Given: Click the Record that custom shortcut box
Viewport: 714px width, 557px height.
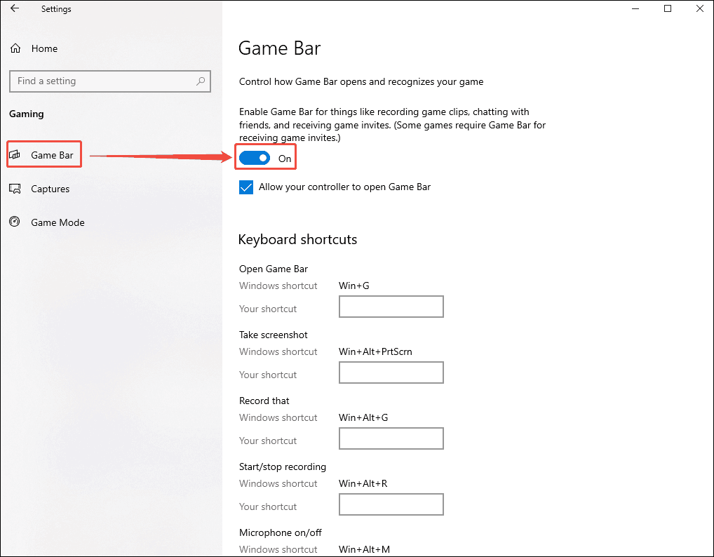Looking at the screenshot, I should tap(391, 438).
